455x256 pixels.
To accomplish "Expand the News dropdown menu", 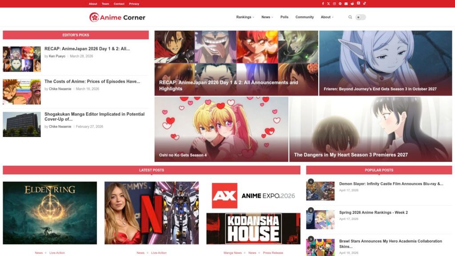I will [267, 17].
